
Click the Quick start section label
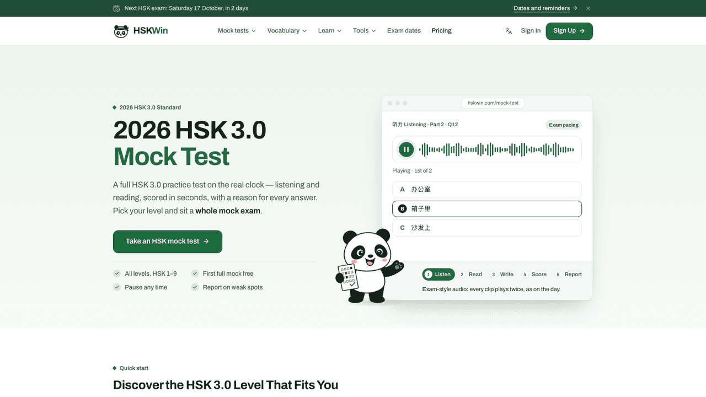click(x=134, y=368)
